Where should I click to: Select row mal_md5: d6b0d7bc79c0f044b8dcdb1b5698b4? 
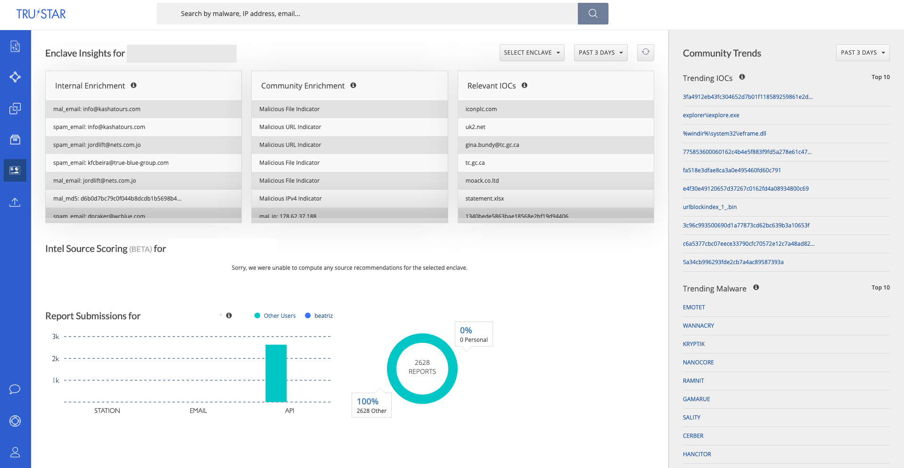pyautogui.click(x=143, y=199)
